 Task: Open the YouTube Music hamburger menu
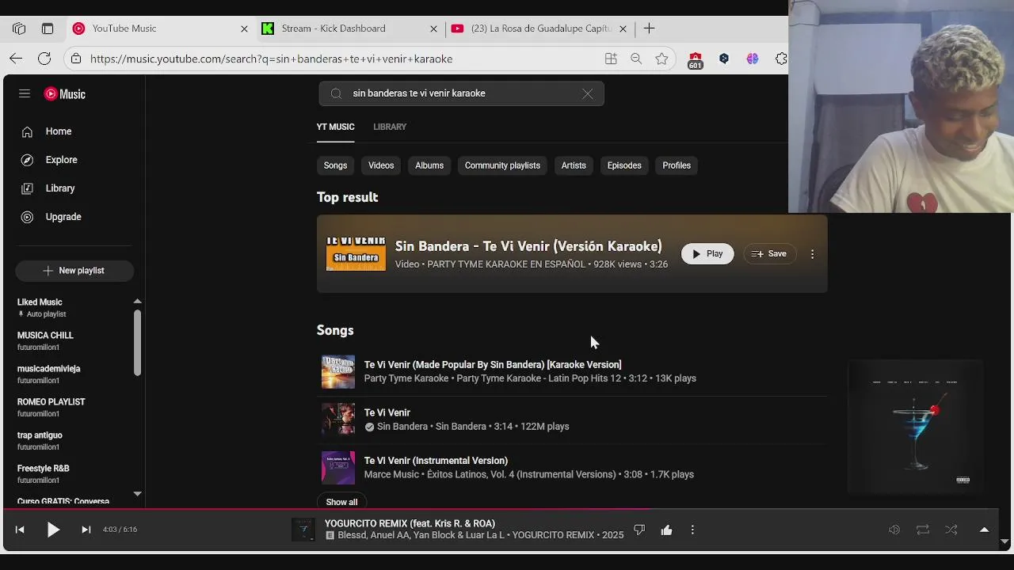point(25,93)
